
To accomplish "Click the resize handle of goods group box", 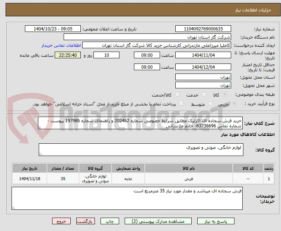I will point(41,154).
